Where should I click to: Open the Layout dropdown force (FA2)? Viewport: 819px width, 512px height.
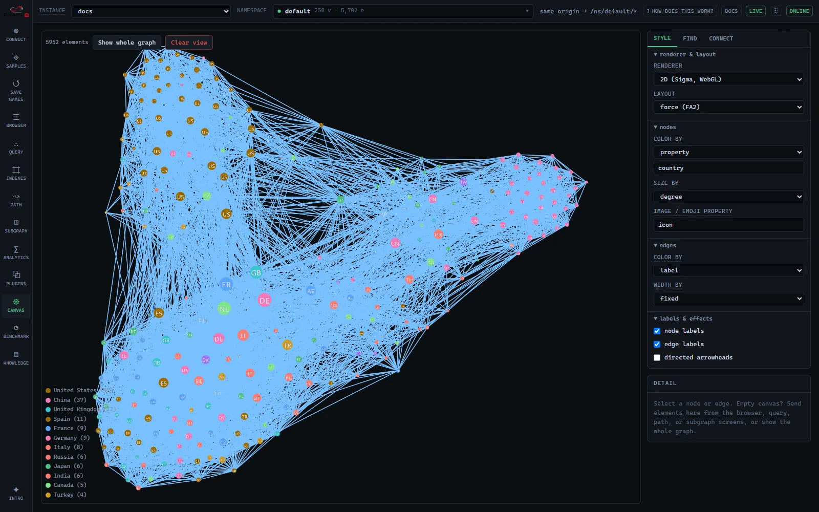pyautogui.click(x=728, y=107)
